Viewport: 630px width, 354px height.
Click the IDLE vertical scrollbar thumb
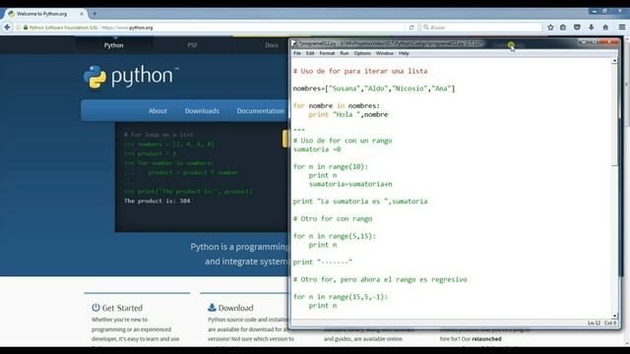614,114
